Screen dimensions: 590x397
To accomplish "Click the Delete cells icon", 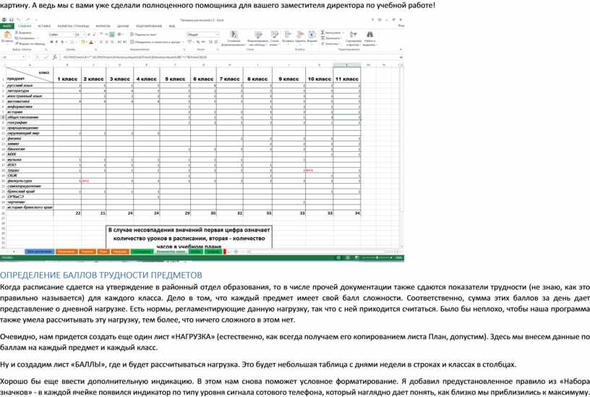I will pos(300,36).
